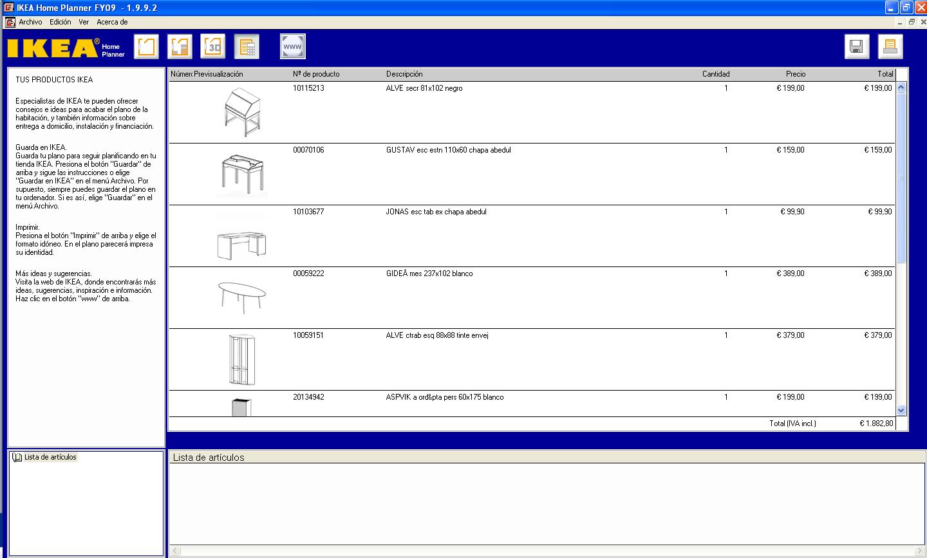Click the ASPVIK cabinet thumbnail

pos(241,407)
